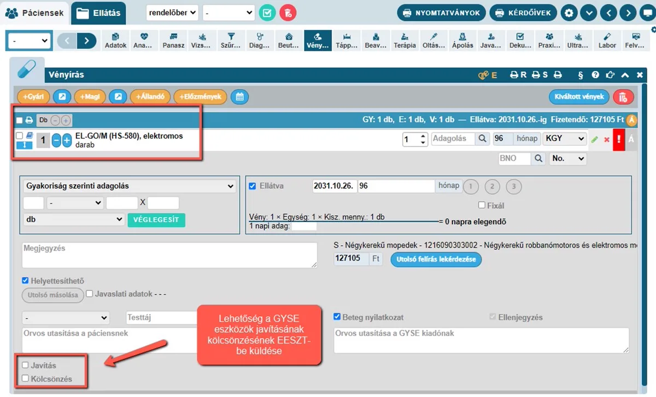Open the db unit dropdown
Image resolution: width=656 pixels, height=397 pixels.
point(74,220)
